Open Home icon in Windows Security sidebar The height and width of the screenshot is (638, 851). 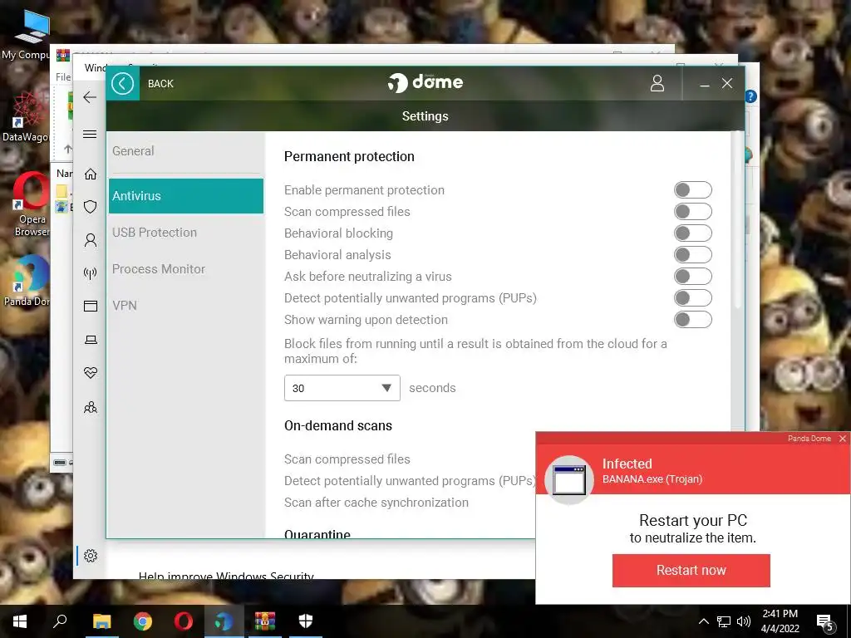(x=91, y=174)
